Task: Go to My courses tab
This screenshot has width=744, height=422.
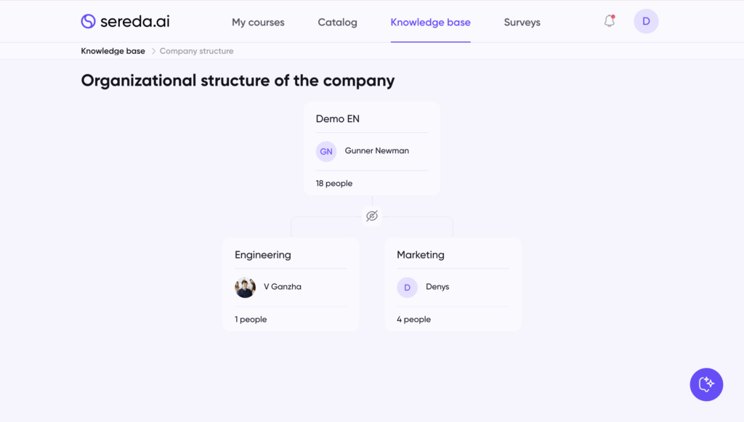Action: pyautogui.click(x=258, y=23)
